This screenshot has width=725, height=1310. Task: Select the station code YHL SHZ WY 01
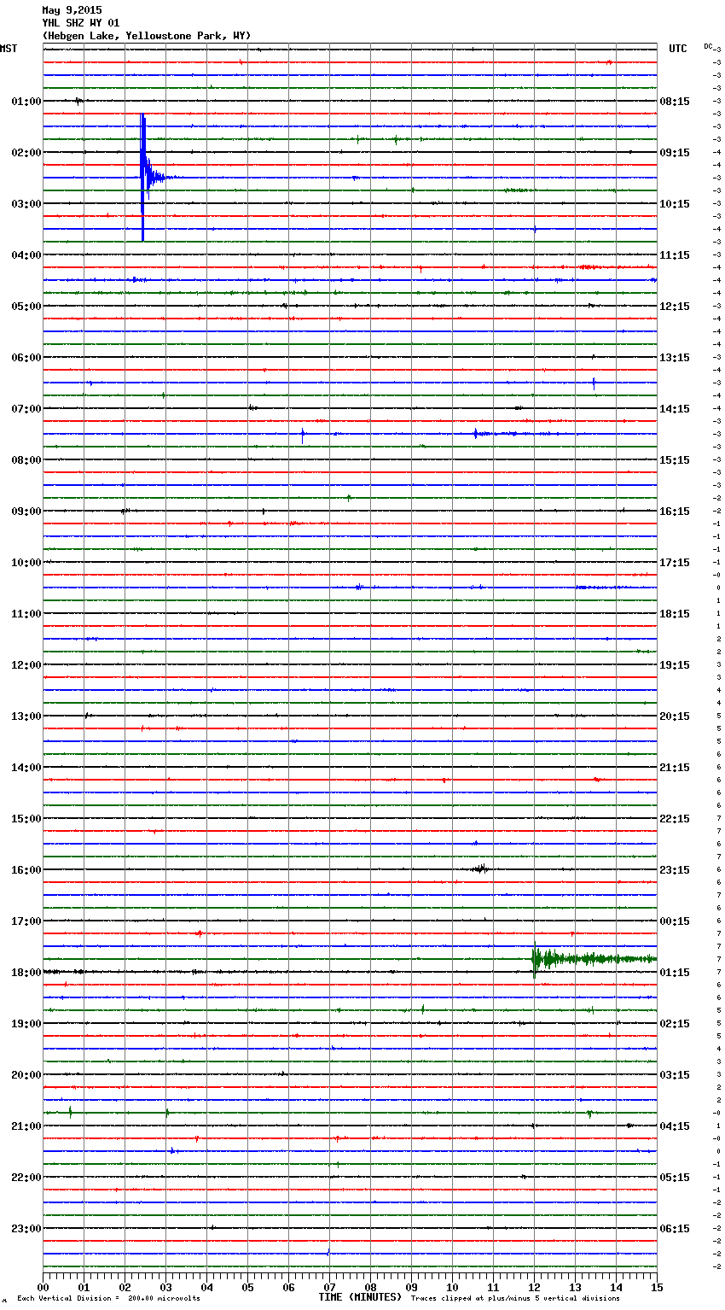pyautogui.click(x=81, y=23)
